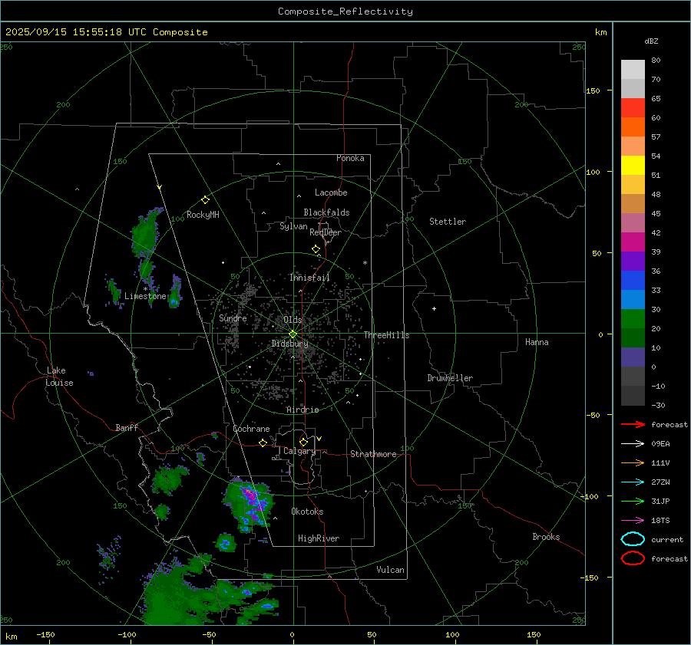
Task: Select the orange 111V arrow icon
Action: (x=633, y=462)
